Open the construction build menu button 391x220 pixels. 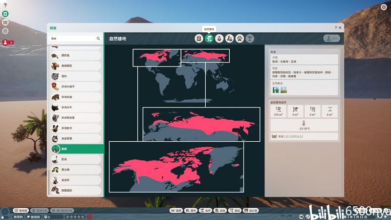point(235,211)
